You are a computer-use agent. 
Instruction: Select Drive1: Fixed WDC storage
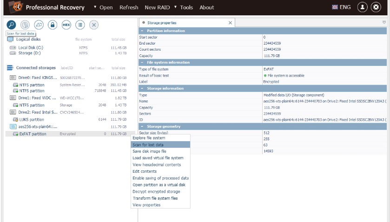tap(35, 98)
